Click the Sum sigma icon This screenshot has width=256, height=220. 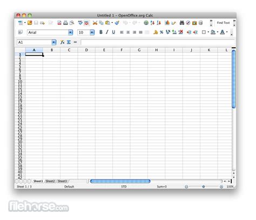69,42
